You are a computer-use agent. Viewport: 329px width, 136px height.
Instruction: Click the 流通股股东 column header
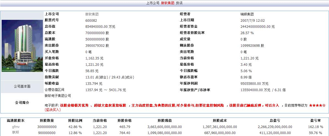[16, 121]
